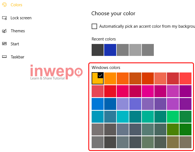Click the Colors palette icon in sidebar
Screen dimensions: 195x152
tap(4, 5)
